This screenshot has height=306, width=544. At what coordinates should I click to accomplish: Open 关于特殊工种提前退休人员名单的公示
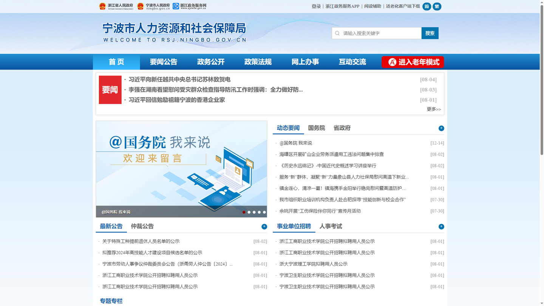point(141,241)
